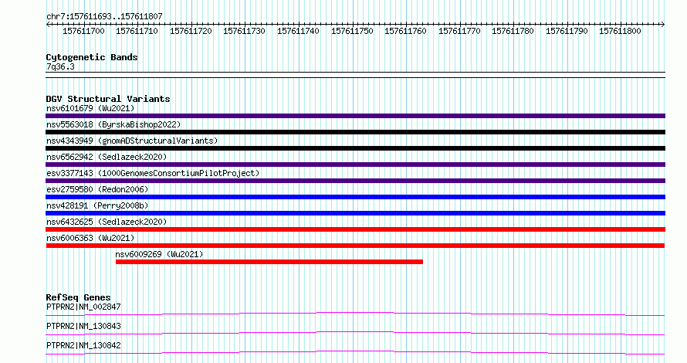Click the red bar under nsv6432625
The height and width of the screenshot is (363, 687).
point(355,229)
